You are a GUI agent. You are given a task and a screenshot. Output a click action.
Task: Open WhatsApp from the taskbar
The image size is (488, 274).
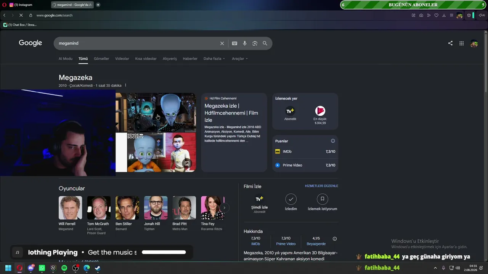42,268
